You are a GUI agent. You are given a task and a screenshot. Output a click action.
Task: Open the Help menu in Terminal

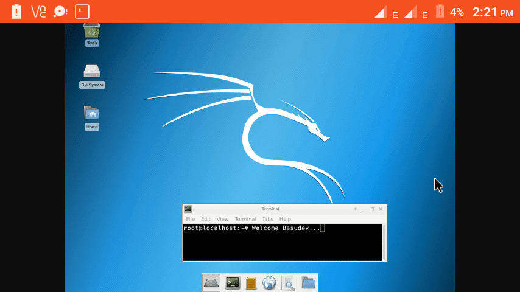285,219
